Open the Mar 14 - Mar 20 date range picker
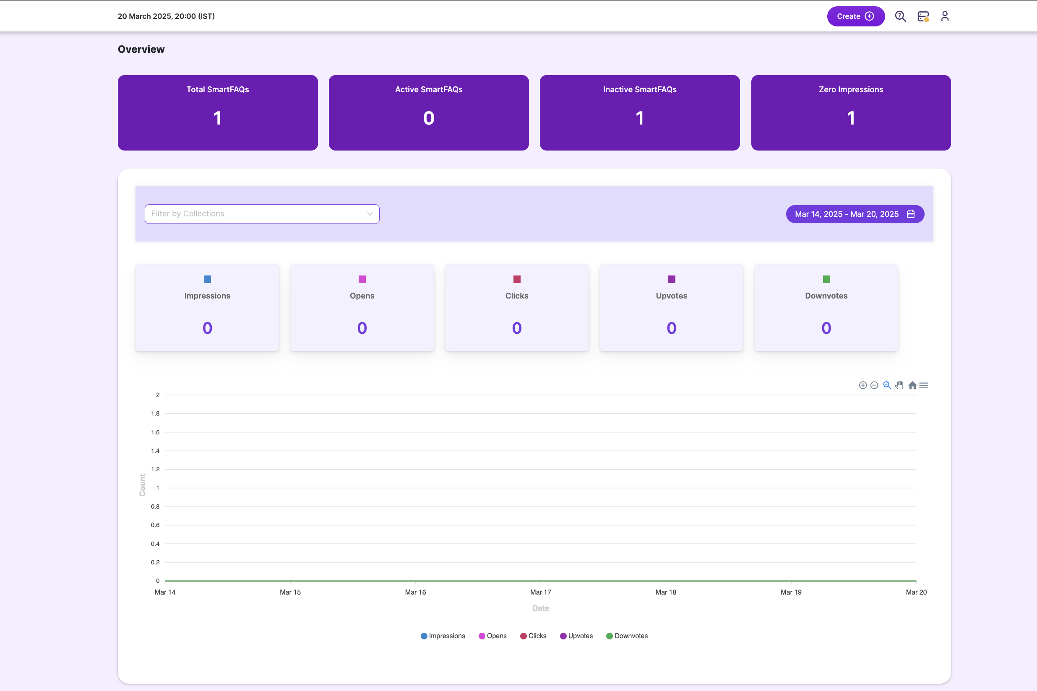This screenshot has width=1037, height=691. 855,214
